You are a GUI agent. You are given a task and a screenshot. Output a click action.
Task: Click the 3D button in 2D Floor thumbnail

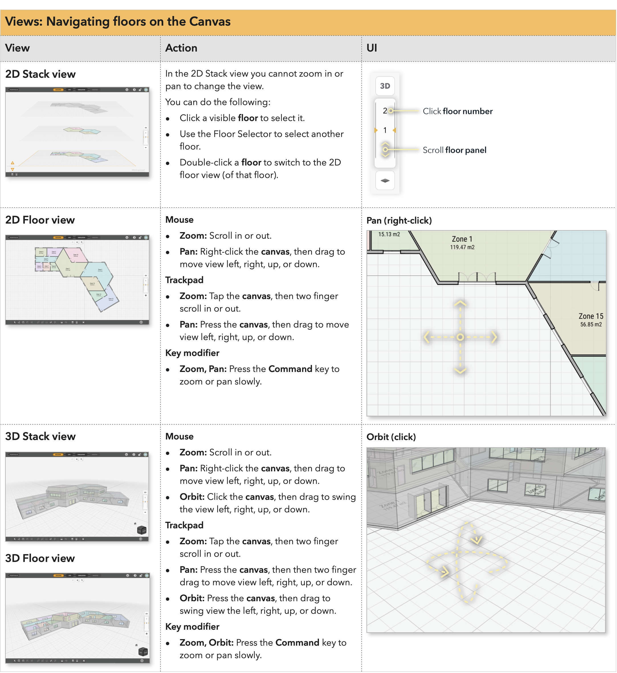146,276
